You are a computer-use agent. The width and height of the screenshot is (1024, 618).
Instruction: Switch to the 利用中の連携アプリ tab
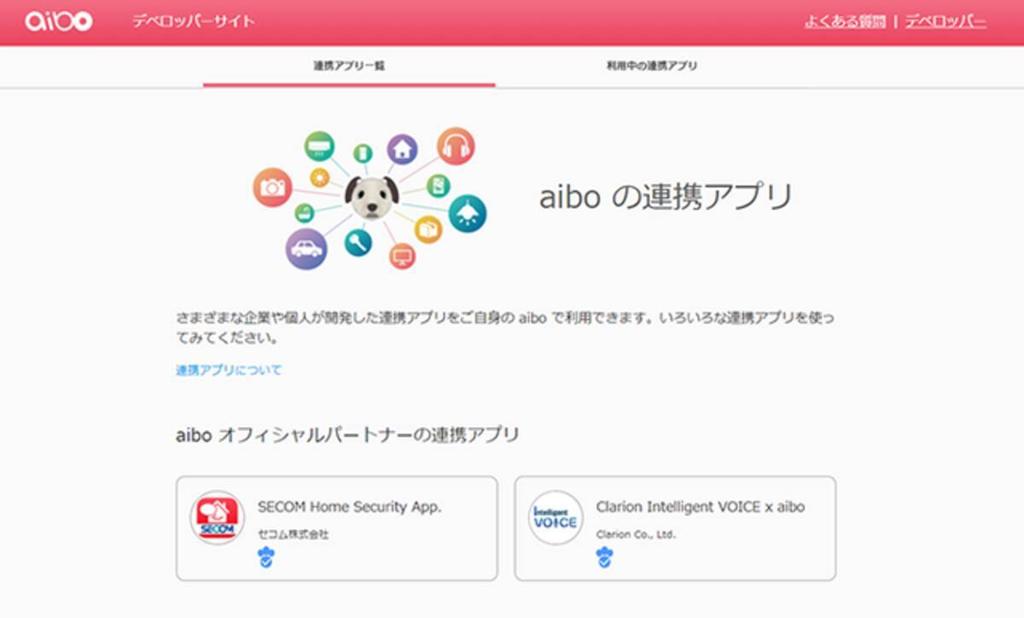pos(652,66)
